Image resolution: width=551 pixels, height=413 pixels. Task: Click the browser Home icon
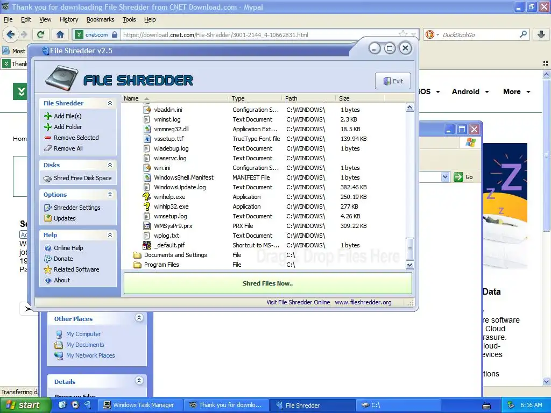[60, 34]
